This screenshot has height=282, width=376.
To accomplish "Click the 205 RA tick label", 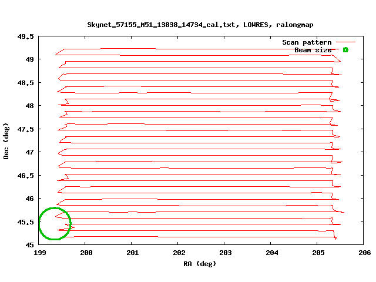I will point(318,253).
